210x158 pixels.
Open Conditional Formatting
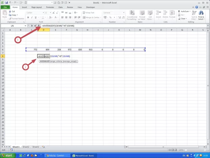point(132,15)
